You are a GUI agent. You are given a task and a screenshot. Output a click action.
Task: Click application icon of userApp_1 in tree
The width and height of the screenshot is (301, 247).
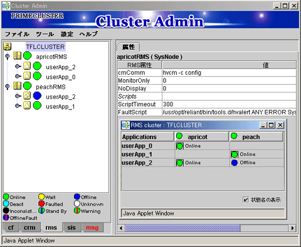click(x=27, y=106)
